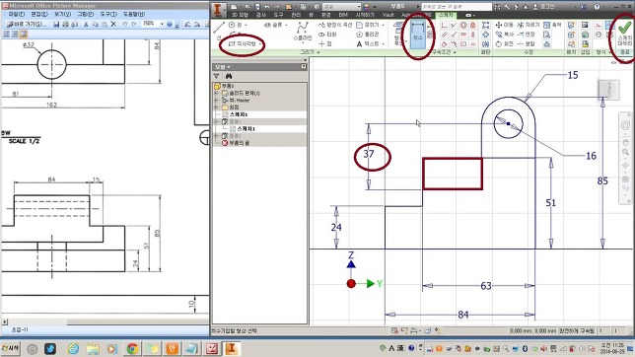Open the Draw (그리기) panel dropdown
This screenshot has height=357, width=635.
(310, 52)
